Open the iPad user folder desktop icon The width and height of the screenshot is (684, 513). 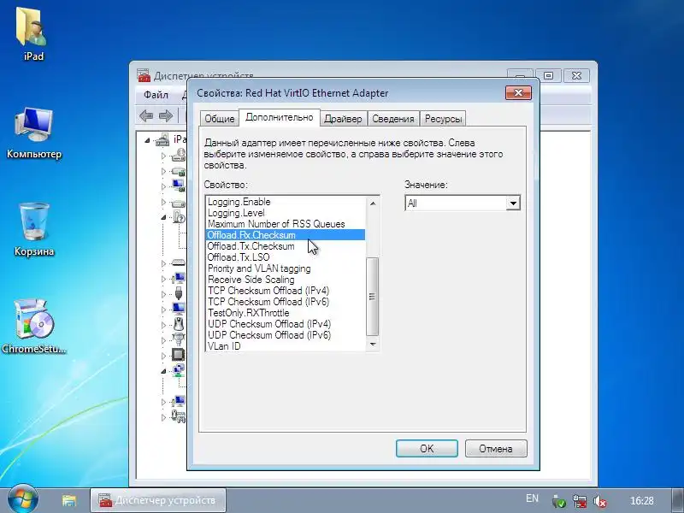tap(33, 33)
